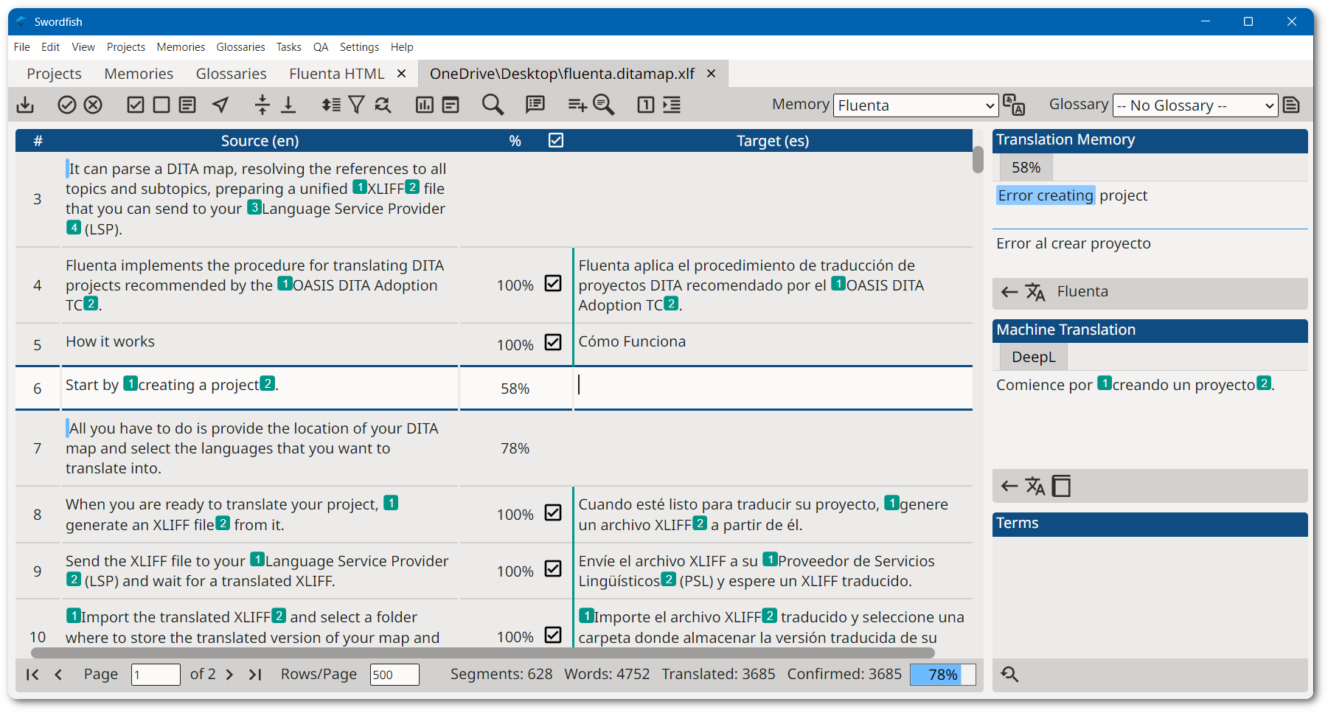
Task: Close the Fluenta HTML tab
Action: point(402,74)
